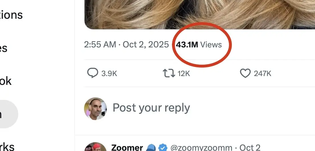Click the 247K likes count
The width and height of the screenshot is (315, 151).
tap(263, 74)
